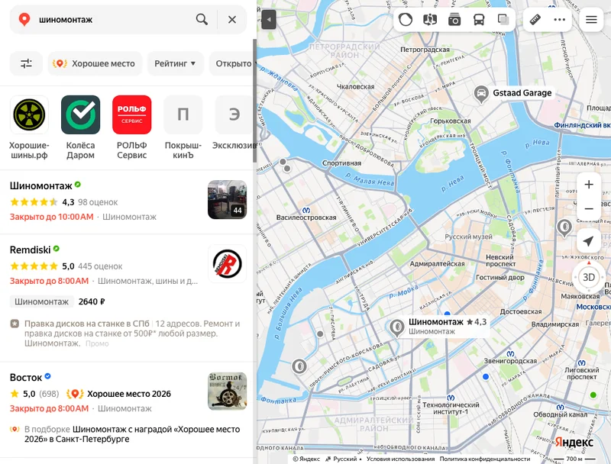Open street panoramas camera icon
This screenshot has width=611, height=464.
point(454,20)
